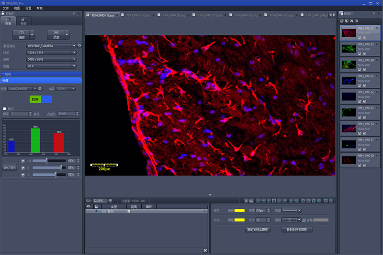Open the 20 X objective lens dropdown
This screenshot has height=255, width=383.
[x=51, y=66]
